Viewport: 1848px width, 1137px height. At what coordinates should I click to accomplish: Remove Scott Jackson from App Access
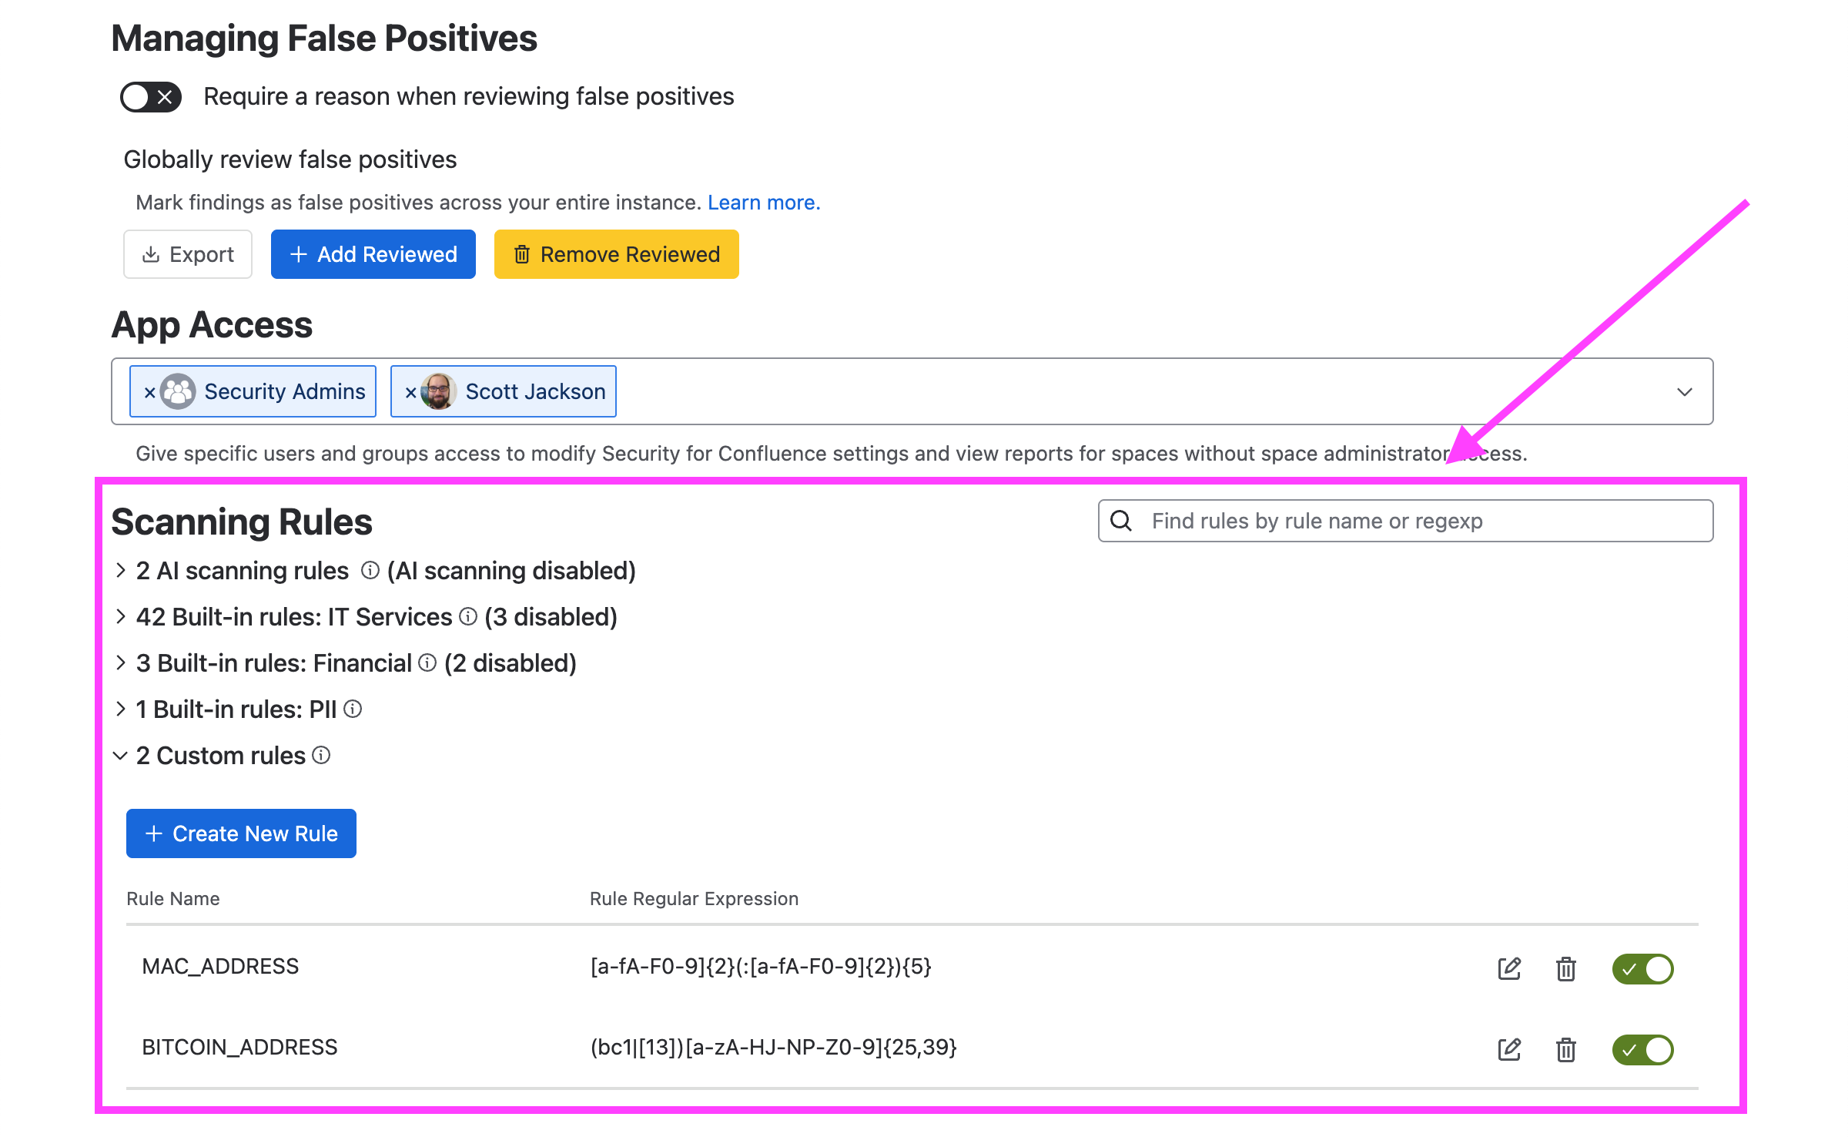point(410,392)
